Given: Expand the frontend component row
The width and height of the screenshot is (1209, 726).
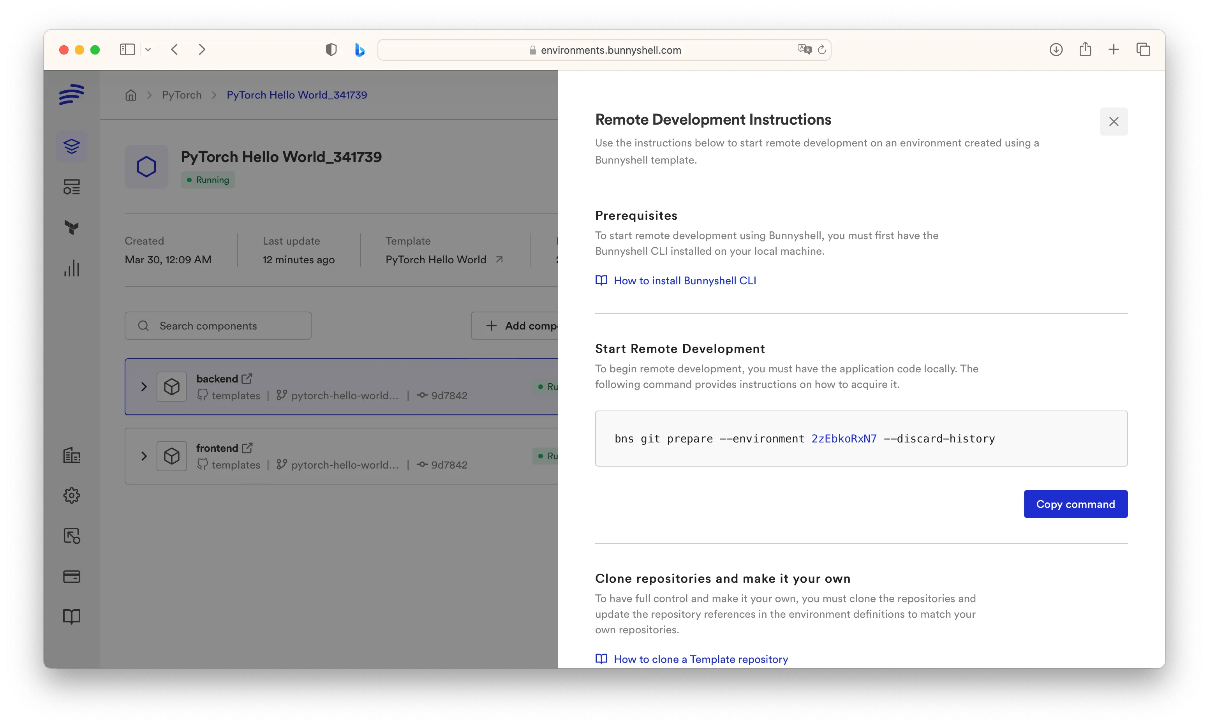Looking at the screenshot, I should (x=144, y=456).
